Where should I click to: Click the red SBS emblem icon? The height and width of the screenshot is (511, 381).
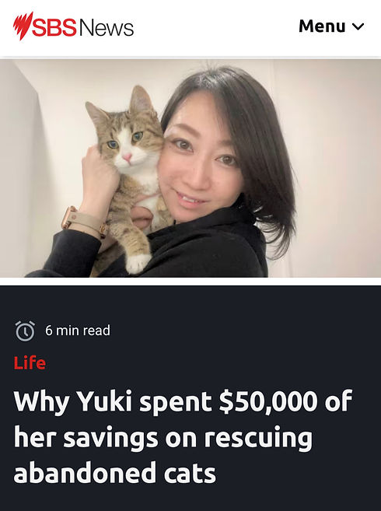(x=23, y=26)
